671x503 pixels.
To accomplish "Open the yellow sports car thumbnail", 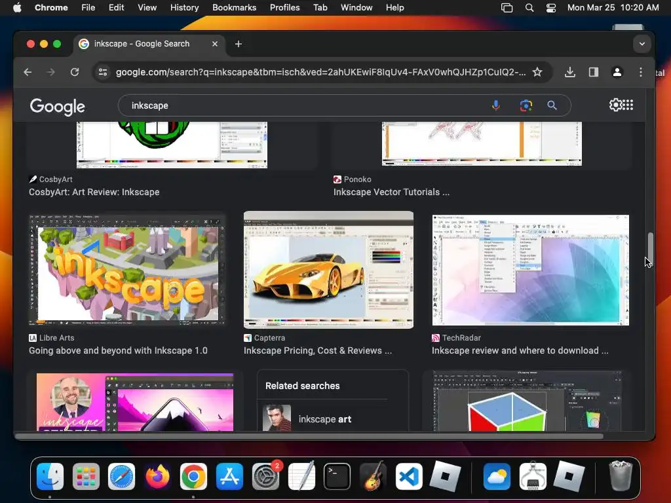I will pyautogui.click(x=328, y=270).
